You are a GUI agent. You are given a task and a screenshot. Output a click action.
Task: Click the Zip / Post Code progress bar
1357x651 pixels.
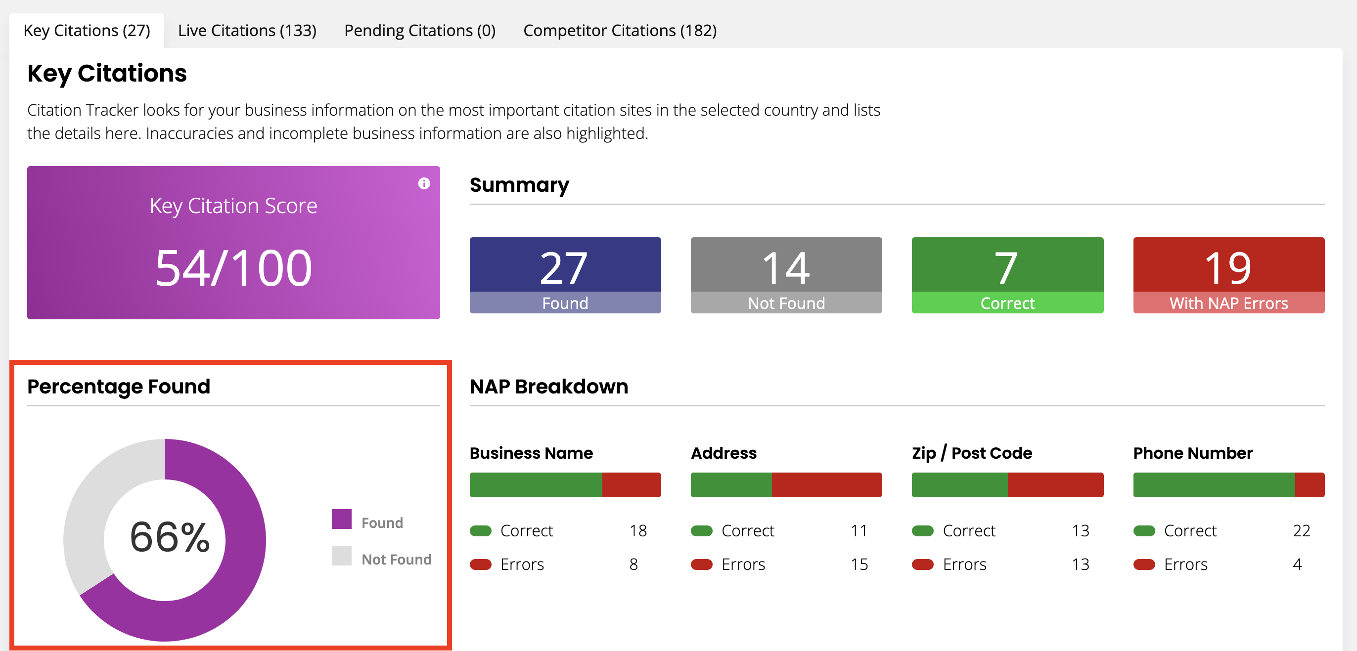pos(1007,484)
